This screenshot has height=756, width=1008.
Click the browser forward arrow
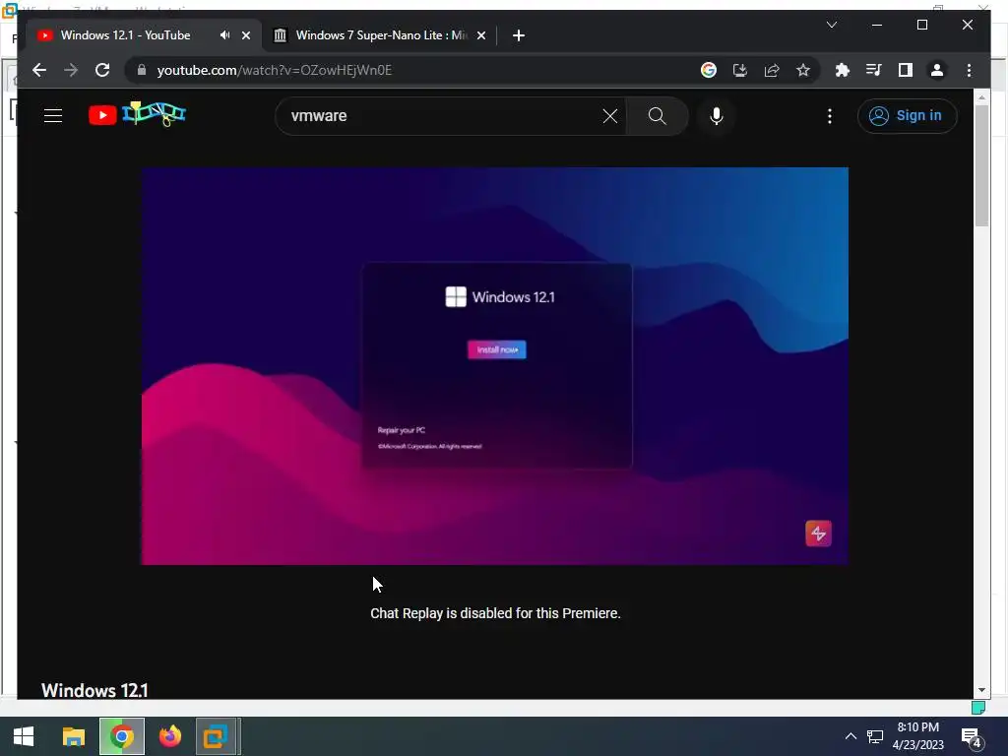coord(71,70)
